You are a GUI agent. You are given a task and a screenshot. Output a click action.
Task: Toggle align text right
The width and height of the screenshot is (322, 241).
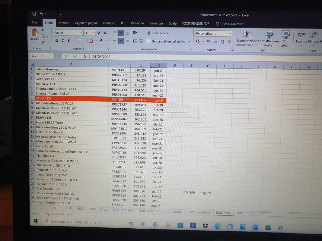pos(127,41)
